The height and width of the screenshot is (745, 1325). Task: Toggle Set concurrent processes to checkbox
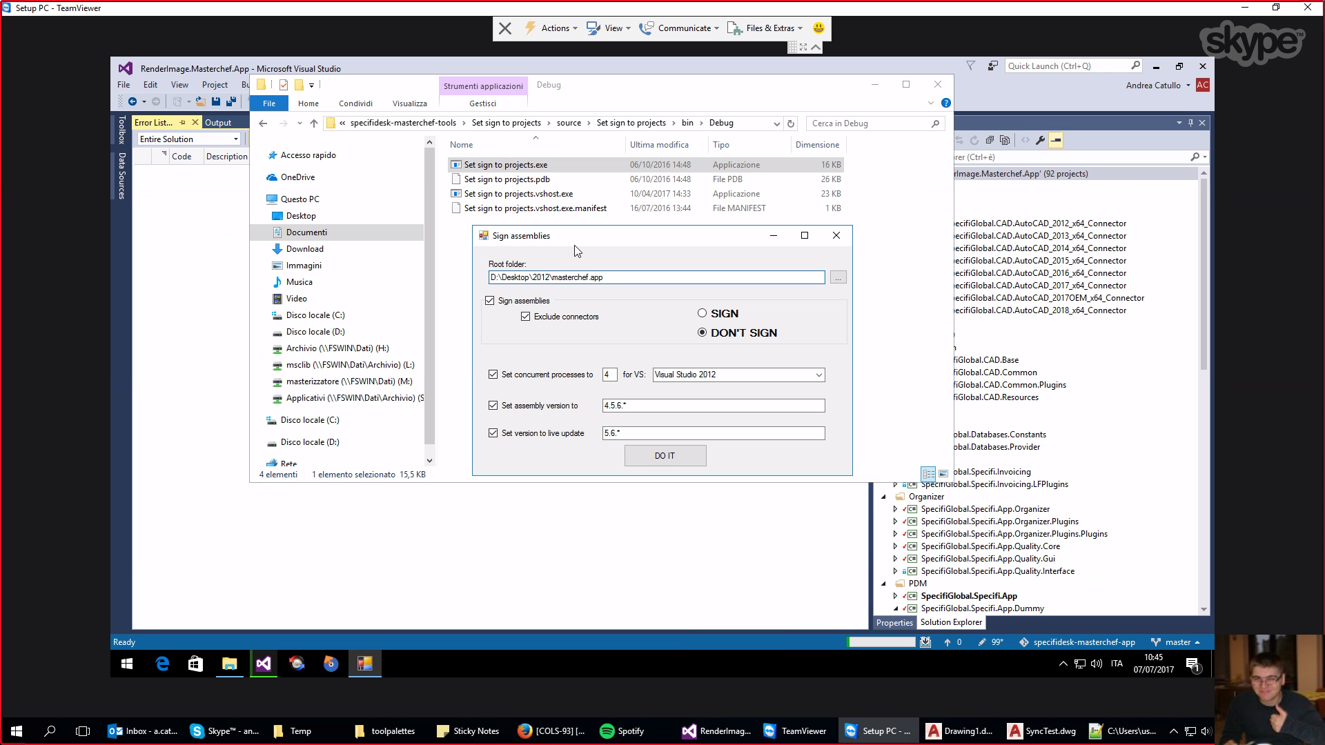493,375
